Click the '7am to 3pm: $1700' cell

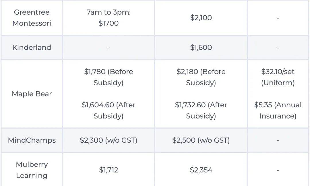pyautogui.click(x=108, y=18)
